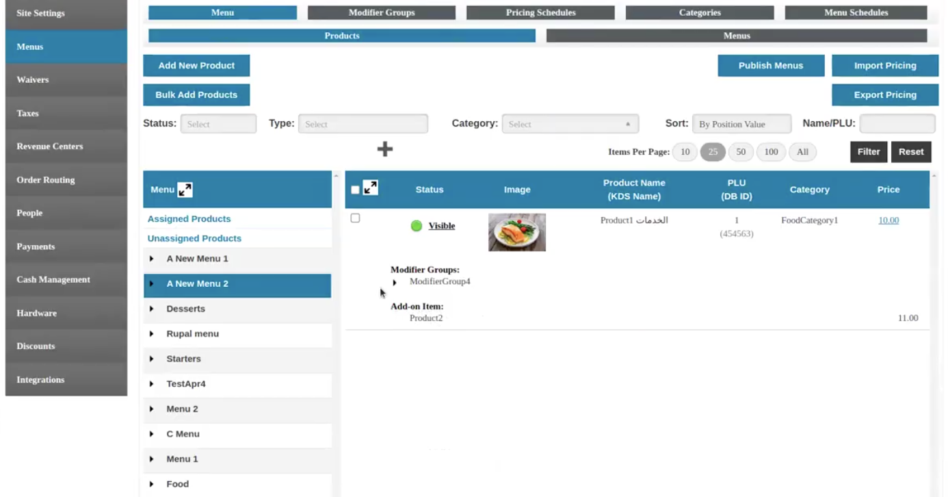Click the green Visible status dot for Product1
The width and height of the screenshot is (948, 497).
pyautogui.click(x=417, y=226)
